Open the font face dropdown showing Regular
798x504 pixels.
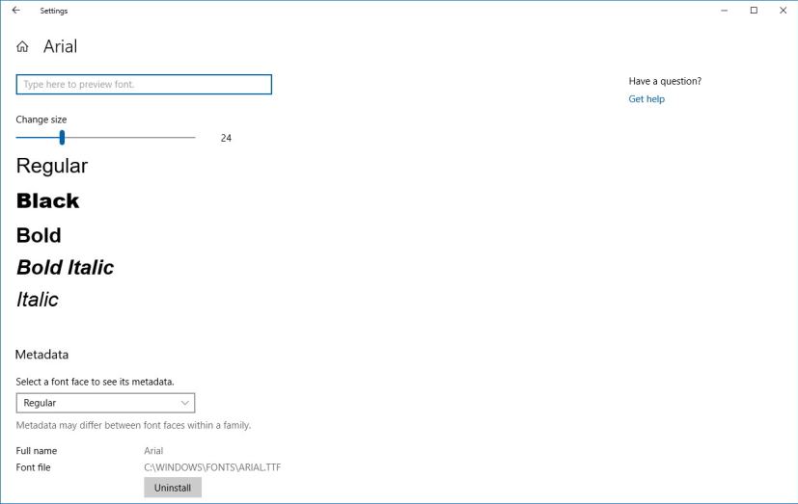pyautogui.click(x=105, y=403)
